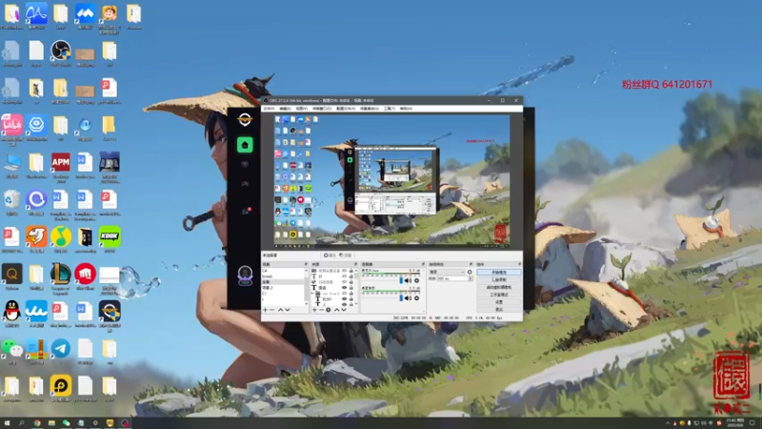The height and width of the screenshot is (429, 762).
Task: Click the transition duration spinner arrows
Action: point(471,278)
